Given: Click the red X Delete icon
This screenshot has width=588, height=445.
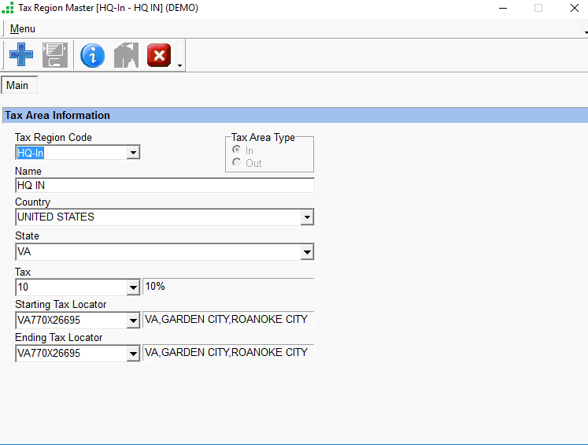Looking at the screenshot, I should 159,55.
